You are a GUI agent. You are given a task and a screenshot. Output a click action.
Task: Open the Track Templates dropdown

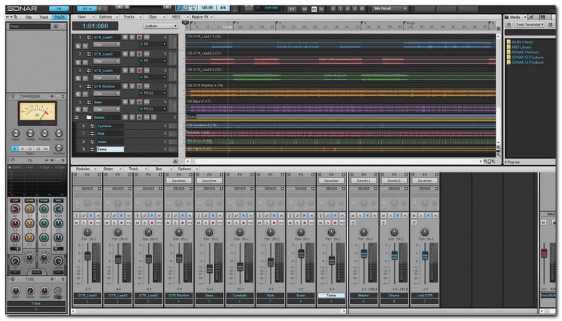(530, 25)
